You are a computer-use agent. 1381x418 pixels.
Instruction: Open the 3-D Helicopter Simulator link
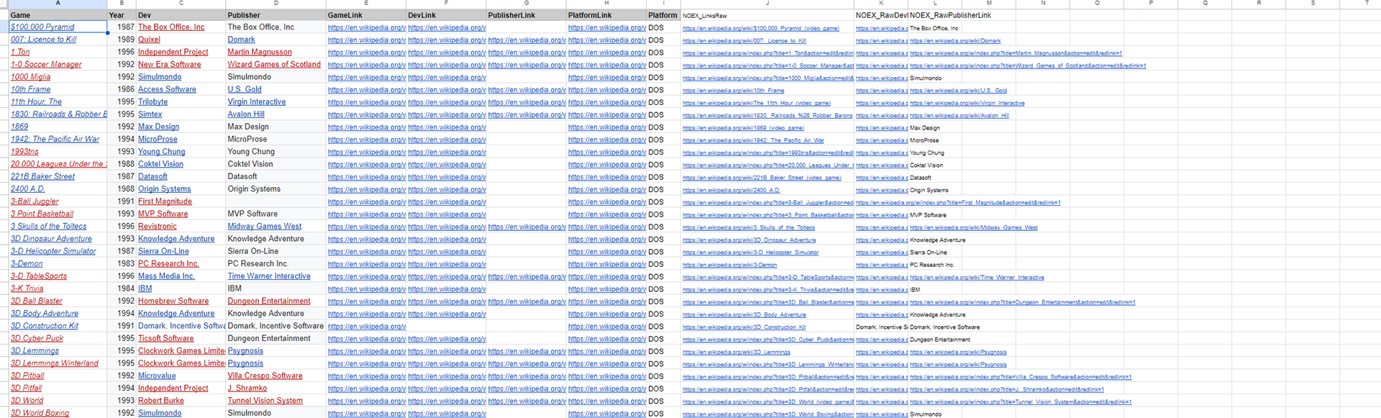click(53, 251)
